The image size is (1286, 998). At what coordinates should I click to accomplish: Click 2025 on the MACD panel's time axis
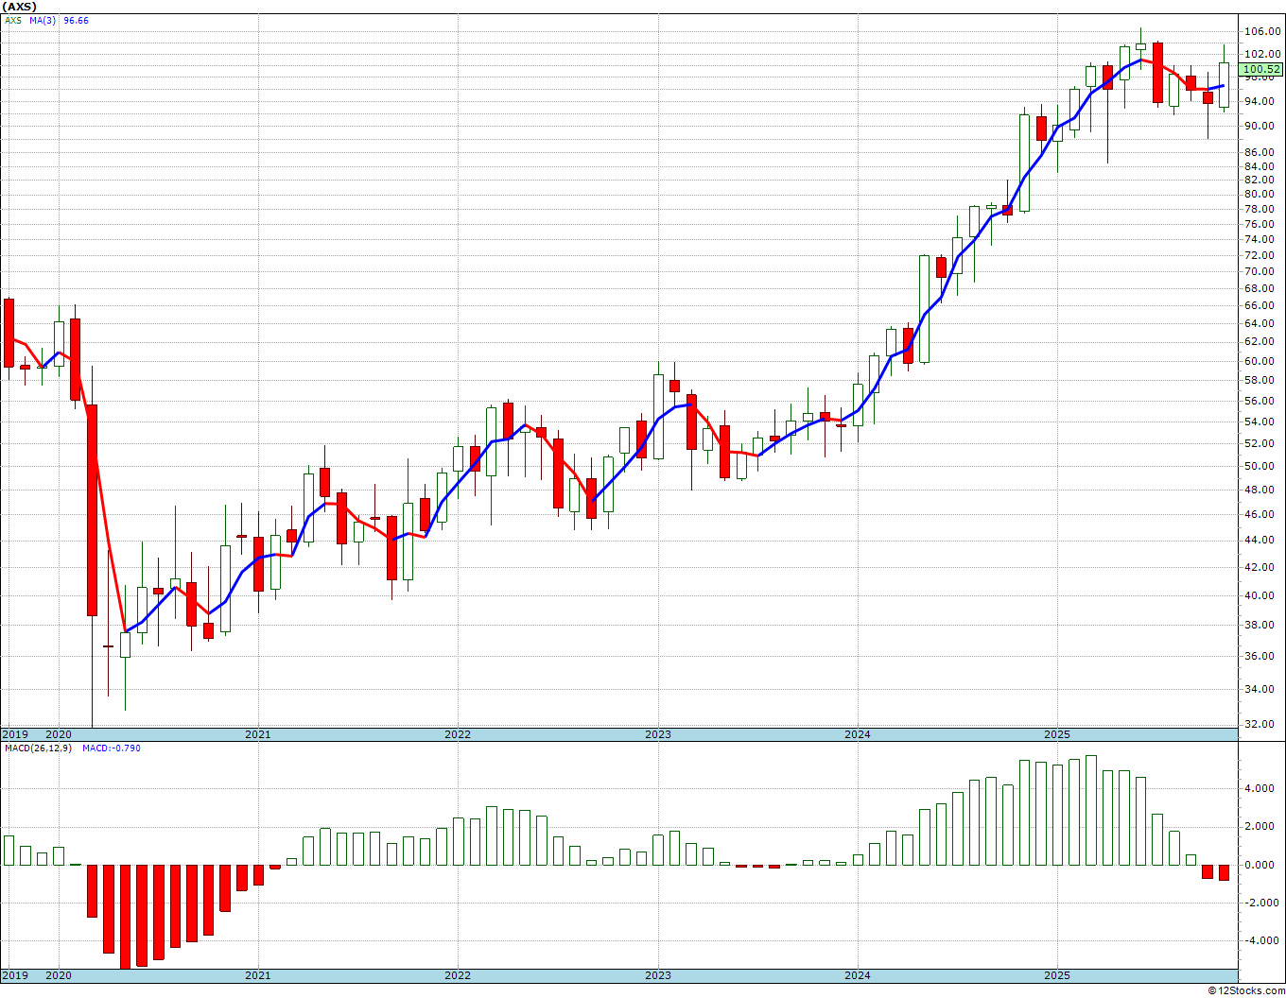click(1057, 975)
